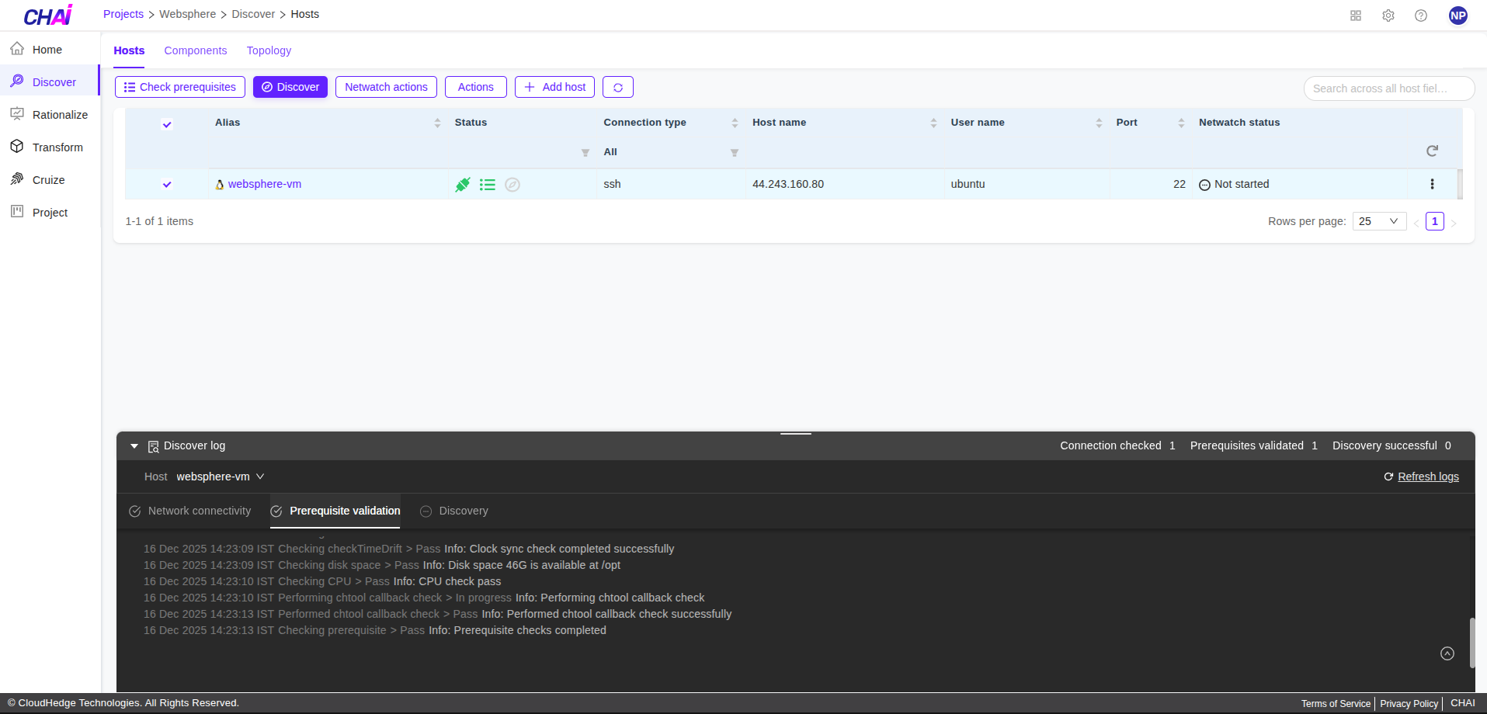Click the discovery compass status icon
The width and height of the screenshot is (1487, 714).
tap(512, 185)
